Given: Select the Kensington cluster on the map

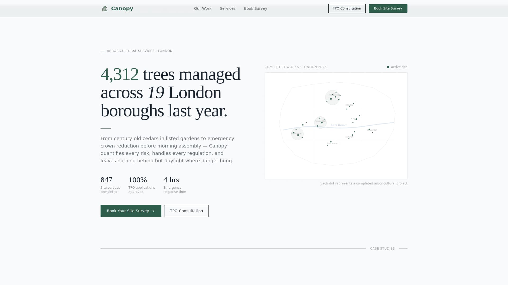Looking at the screenshot, I should point(320,122).
